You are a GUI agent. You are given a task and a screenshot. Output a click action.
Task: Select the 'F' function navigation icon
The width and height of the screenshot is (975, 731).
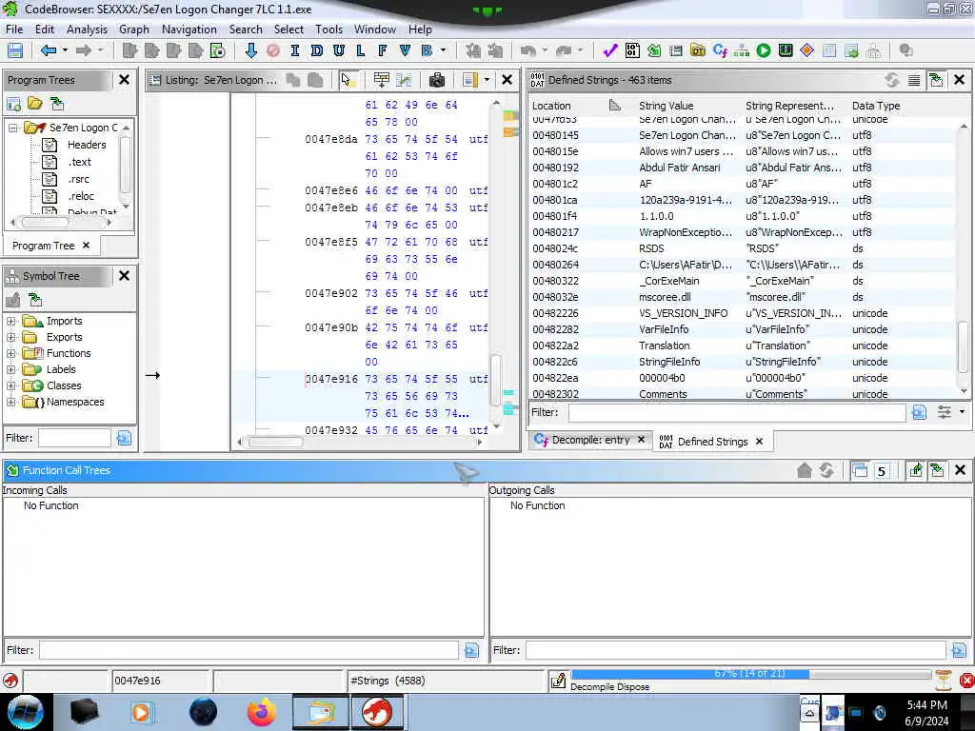(x=383, y=51)
